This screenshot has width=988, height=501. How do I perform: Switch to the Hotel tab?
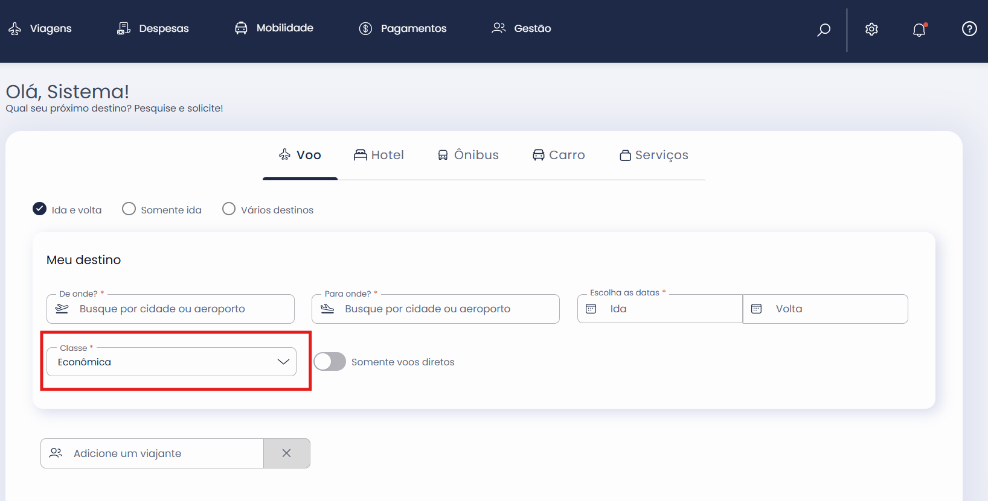click(x=379, y=155)
